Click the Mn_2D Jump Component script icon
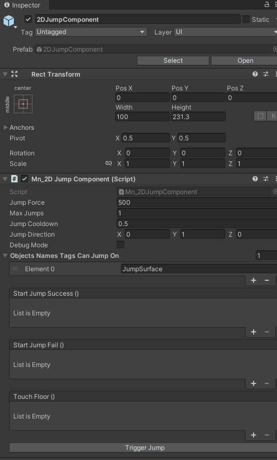The height and width of the screenshot is (460, 277). point(14,179)
